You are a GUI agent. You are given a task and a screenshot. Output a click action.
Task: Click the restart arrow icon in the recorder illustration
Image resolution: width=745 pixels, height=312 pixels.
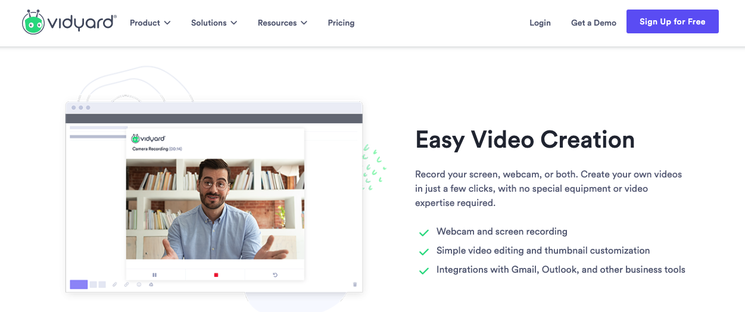275,274
